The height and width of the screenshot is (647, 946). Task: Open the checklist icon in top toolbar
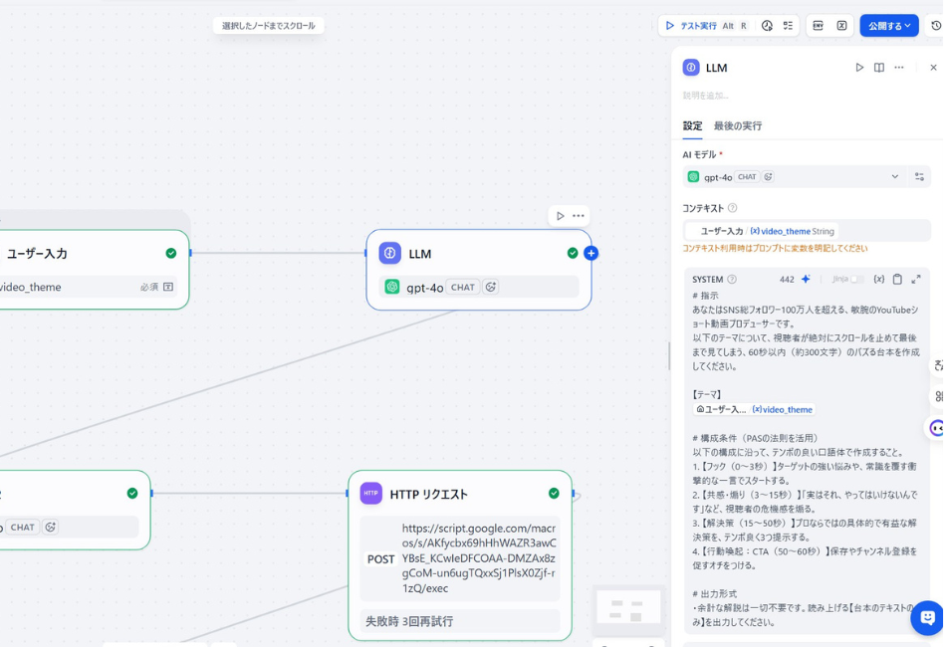[788, 26]
